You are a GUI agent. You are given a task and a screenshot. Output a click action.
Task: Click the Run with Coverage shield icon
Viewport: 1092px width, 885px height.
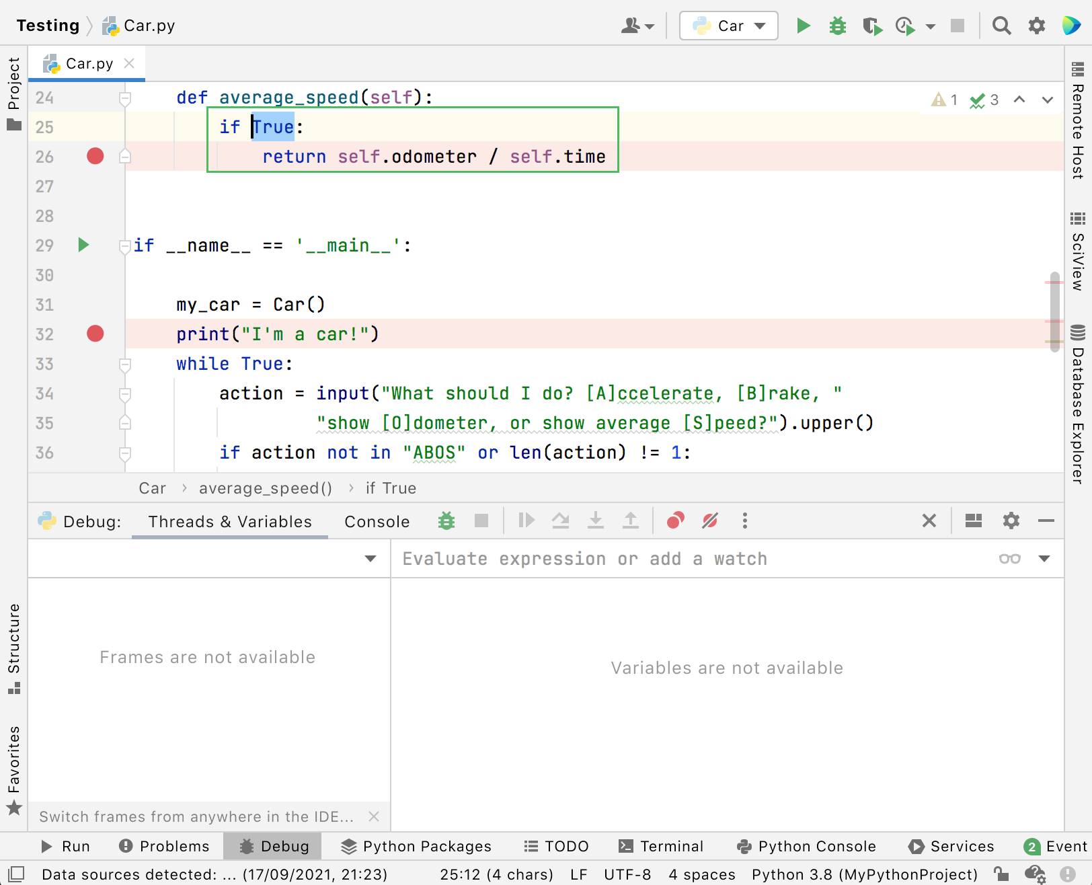[x=872, y=26]
